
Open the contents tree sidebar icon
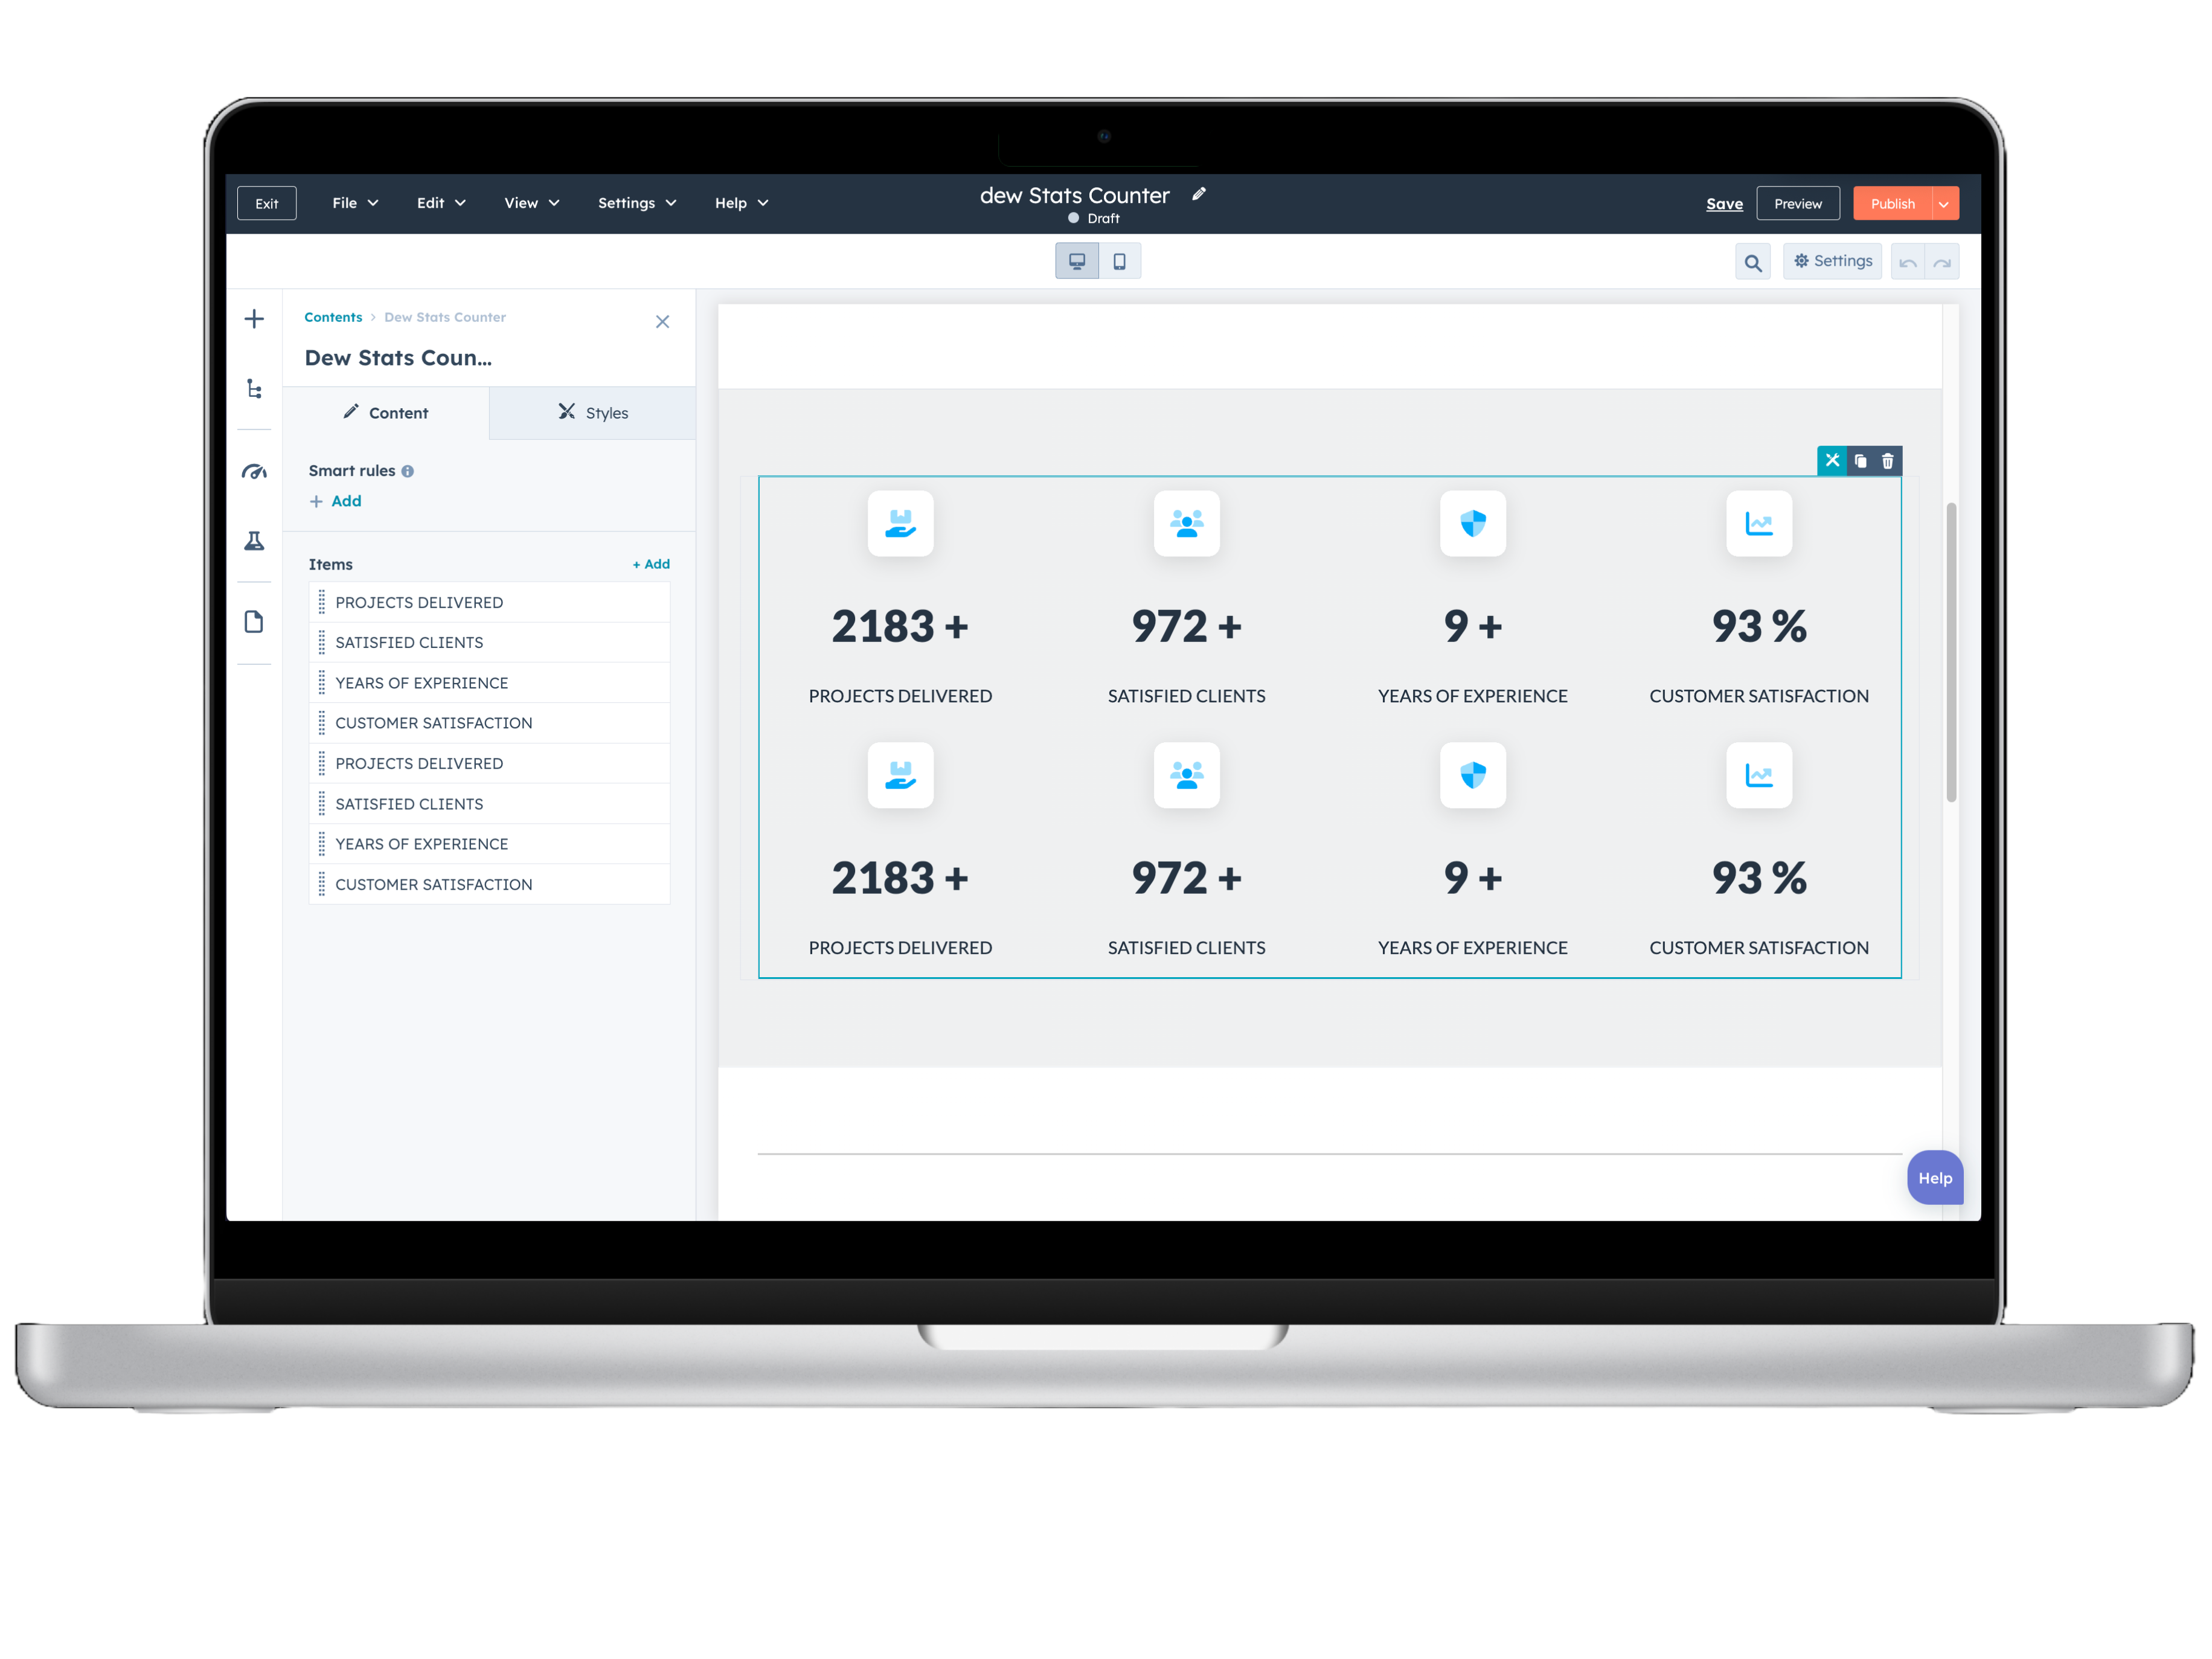tap(254, 389)
